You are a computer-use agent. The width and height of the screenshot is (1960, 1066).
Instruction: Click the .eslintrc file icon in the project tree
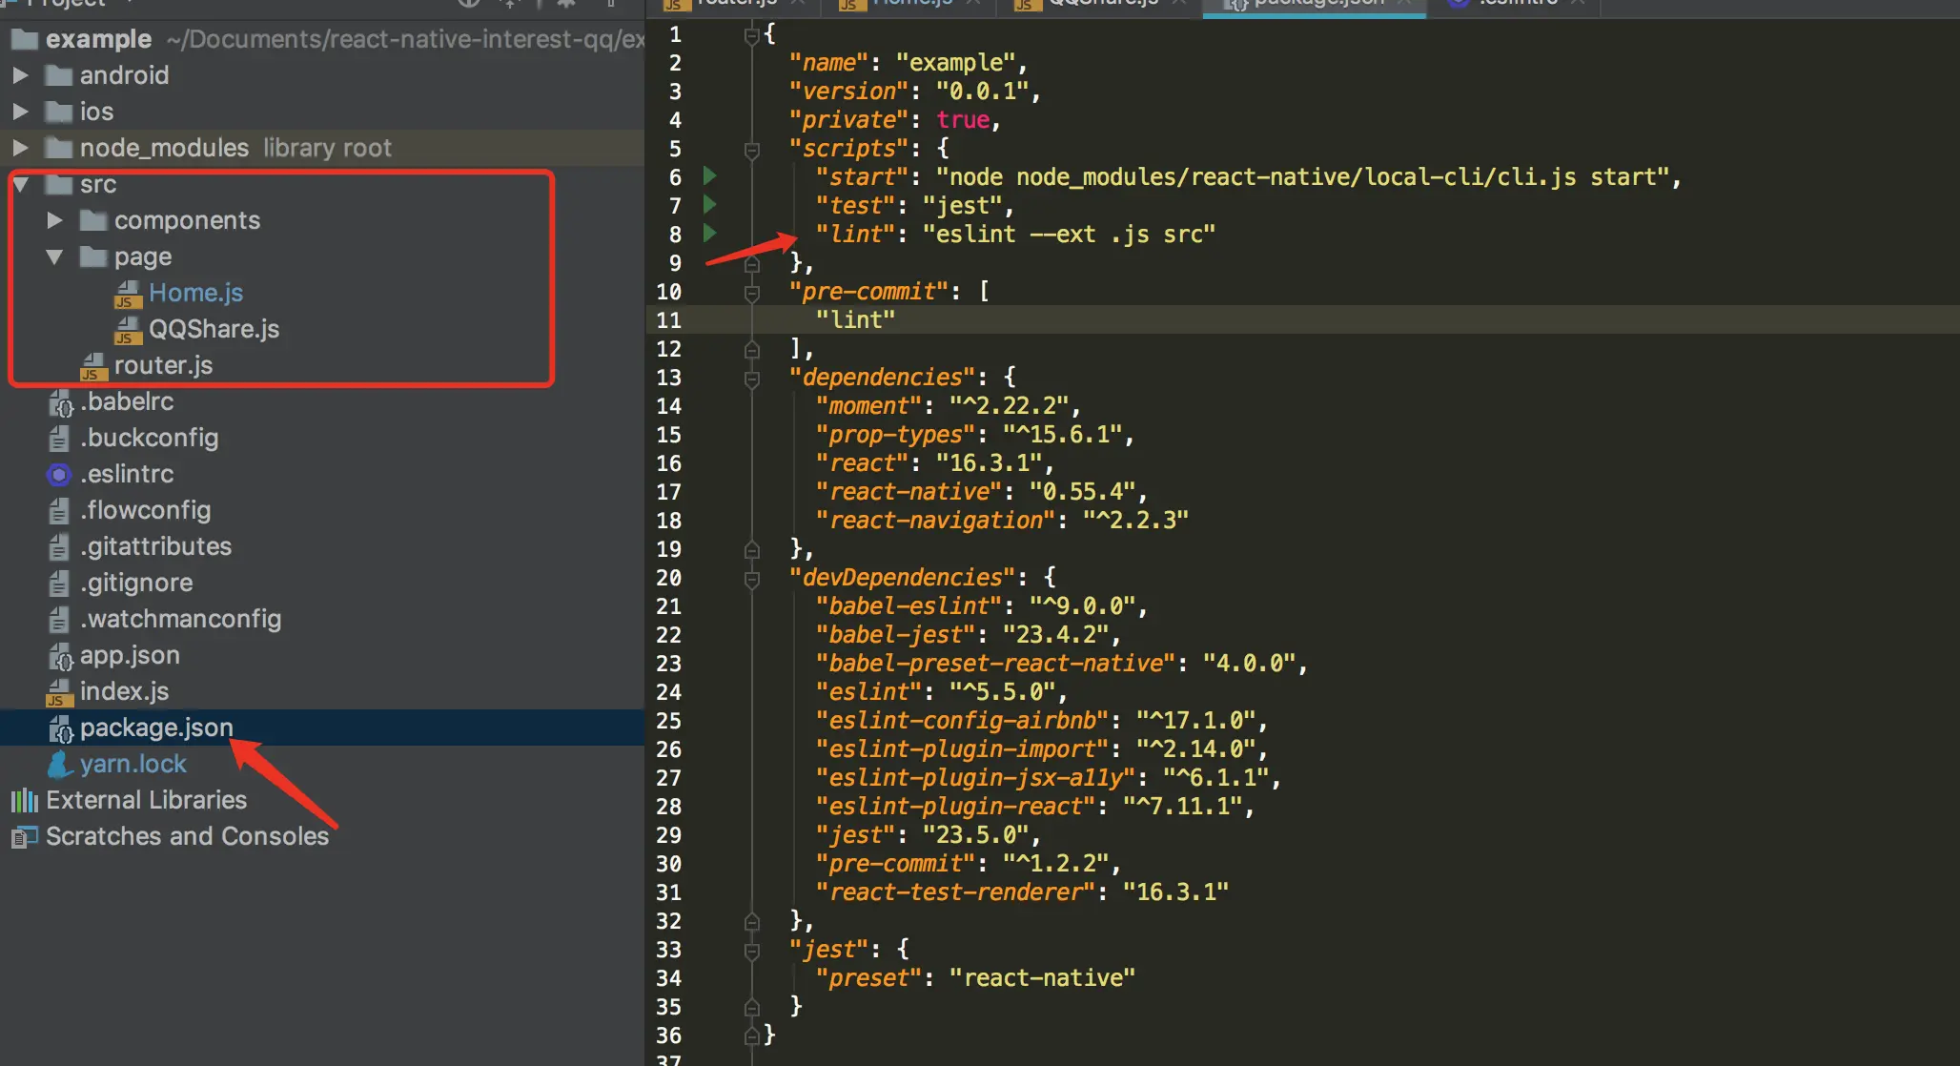(59, 474)
